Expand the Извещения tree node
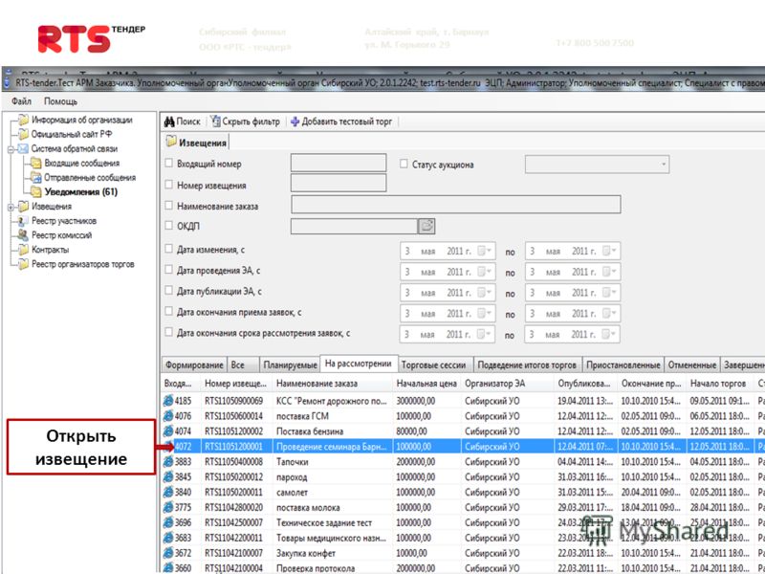Screen dimensions: 765x574 click(x=11, y=207)
